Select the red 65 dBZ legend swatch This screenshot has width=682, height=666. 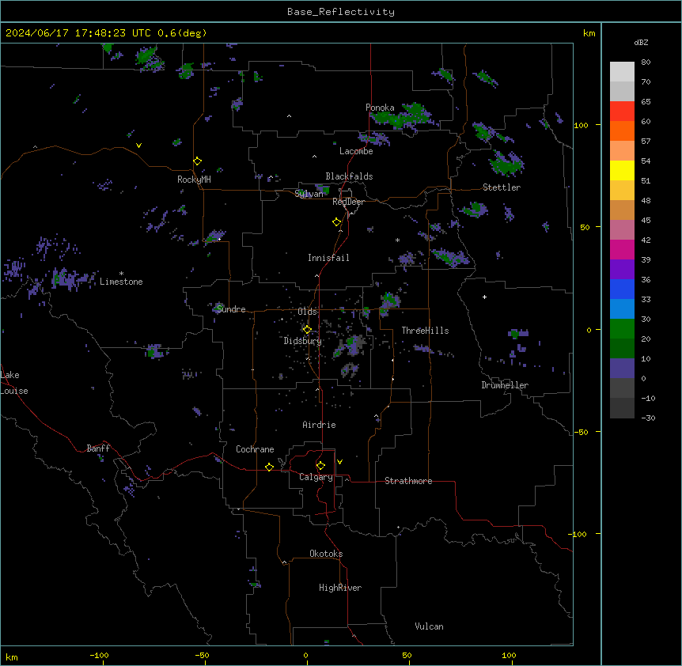622,112
